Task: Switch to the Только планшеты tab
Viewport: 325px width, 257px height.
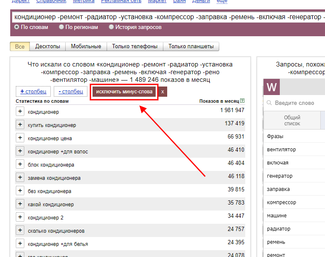Action: pyautogui.click(x=191, y=46)
